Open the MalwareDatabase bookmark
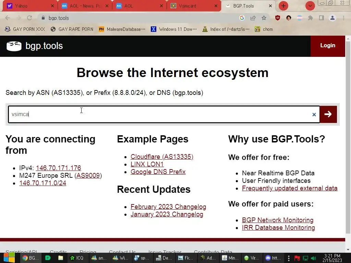Viewport: 351px width, 263px height. 122,29
